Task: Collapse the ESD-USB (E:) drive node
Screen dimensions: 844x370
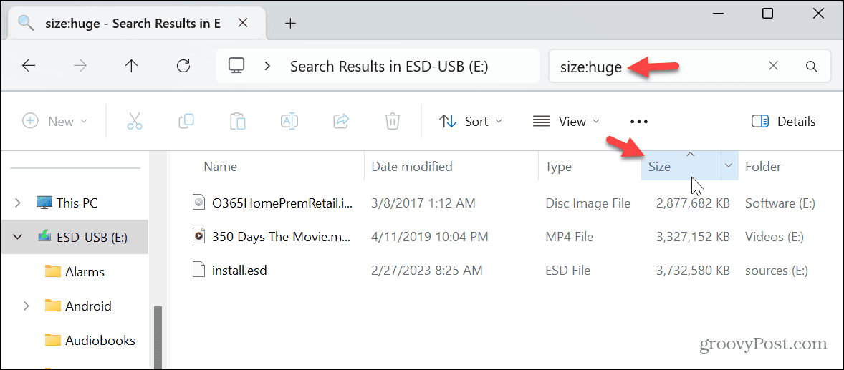Action: 18,238
